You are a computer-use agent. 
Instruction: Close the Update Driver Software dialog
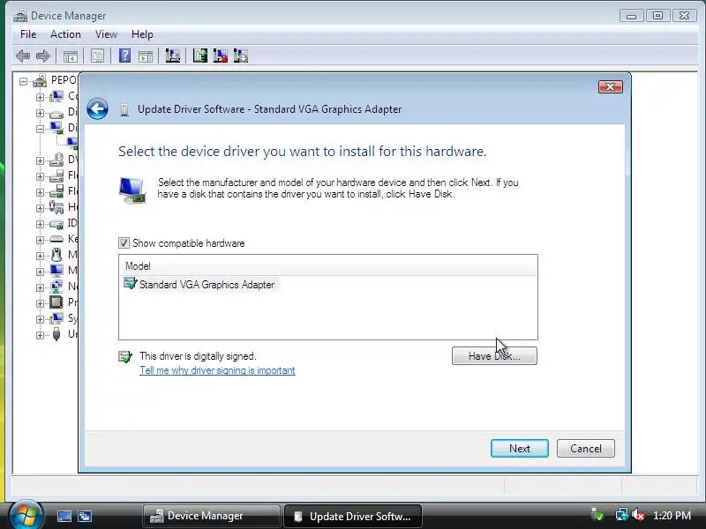click(611, 86)
